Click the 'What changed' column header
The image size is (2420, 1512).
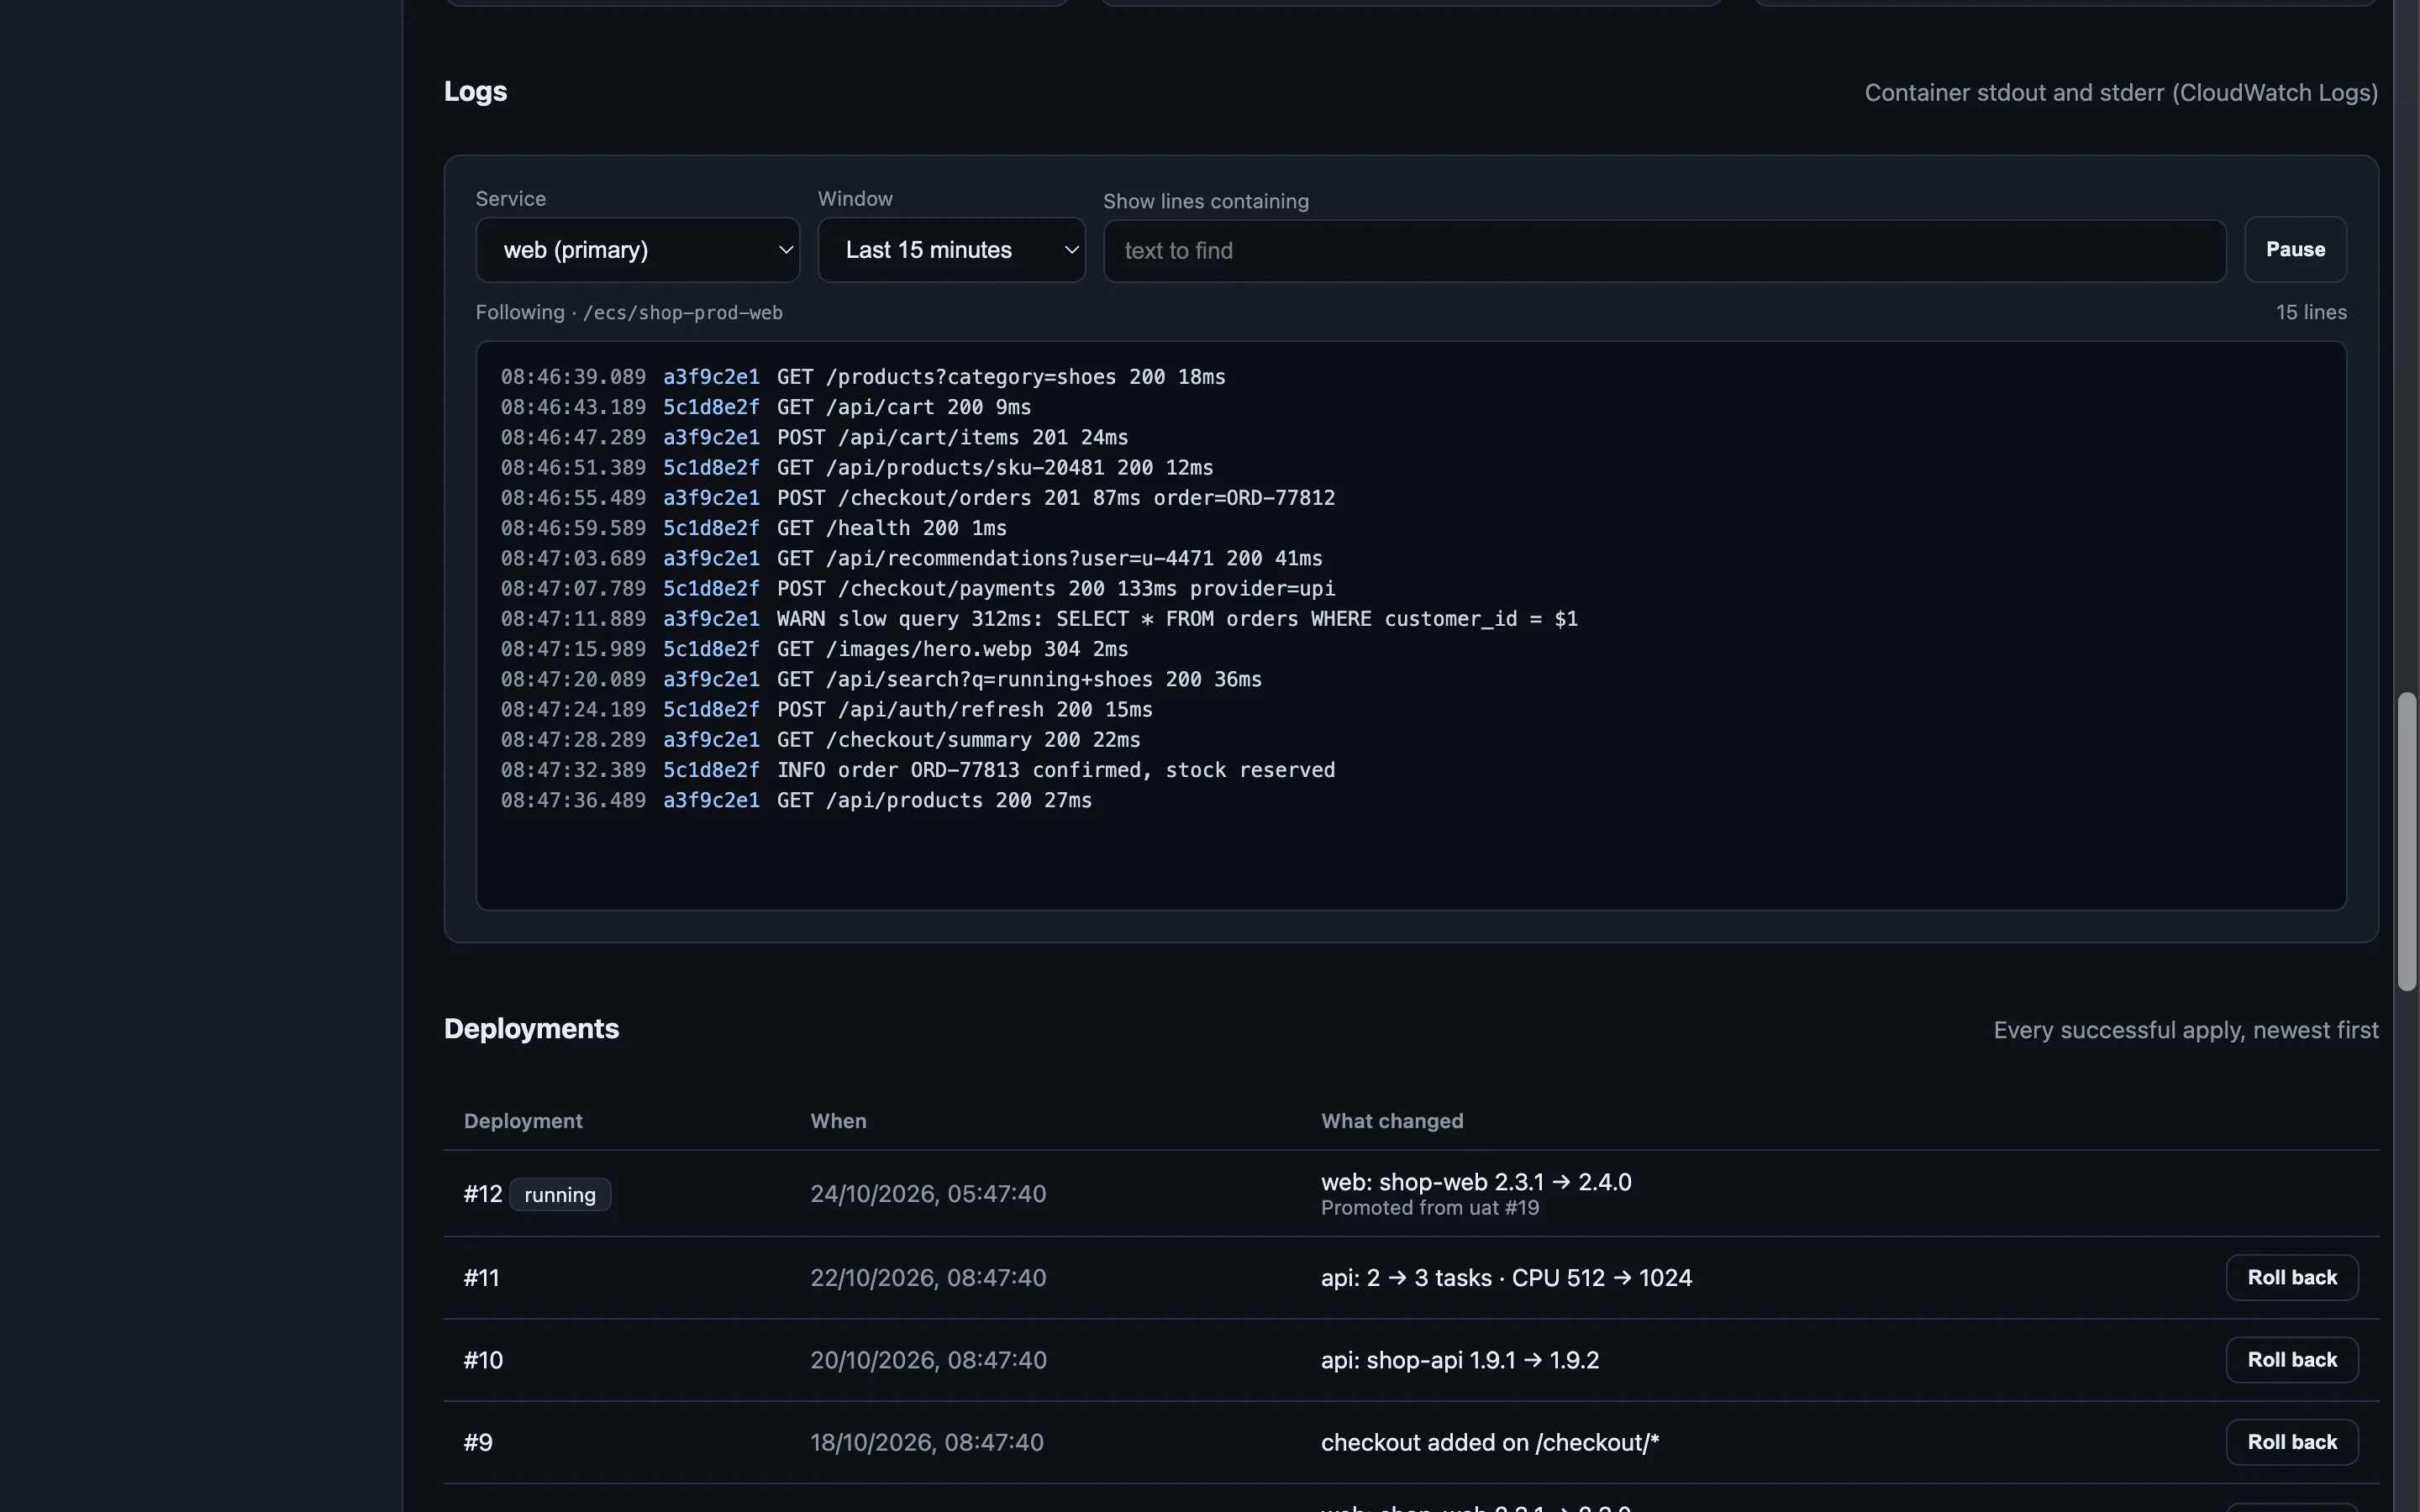click(1392, 1121)
